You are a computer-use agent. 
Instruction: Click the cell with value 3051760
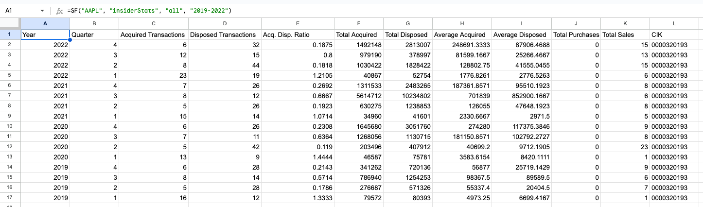[408, 126]
